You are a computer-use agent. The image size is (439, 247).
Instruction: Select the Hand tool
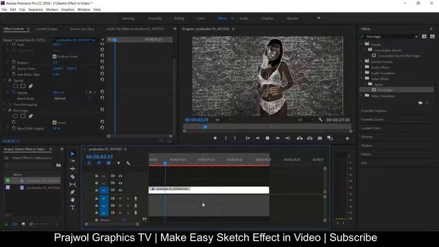73,200
